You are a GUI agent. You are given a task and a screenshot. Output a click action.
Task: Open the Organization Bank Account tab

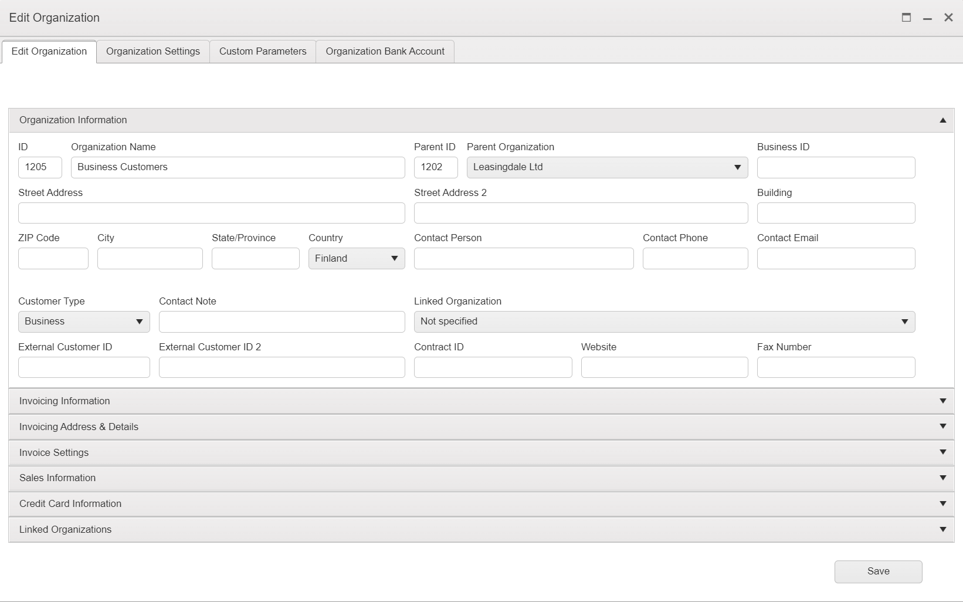point(385,52)
